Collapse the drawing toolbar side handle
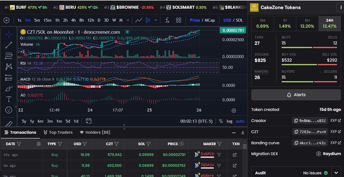Viewport: 344px width, 177px height. pyautogui.click(x=16, y=106)
